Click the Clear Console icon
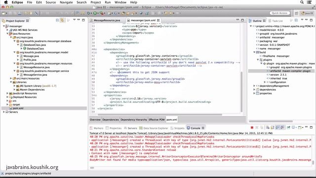Screen dimensions: 316x178 point(268,128)
